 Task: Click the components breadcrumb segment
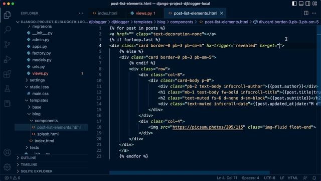tap(182, 22)
